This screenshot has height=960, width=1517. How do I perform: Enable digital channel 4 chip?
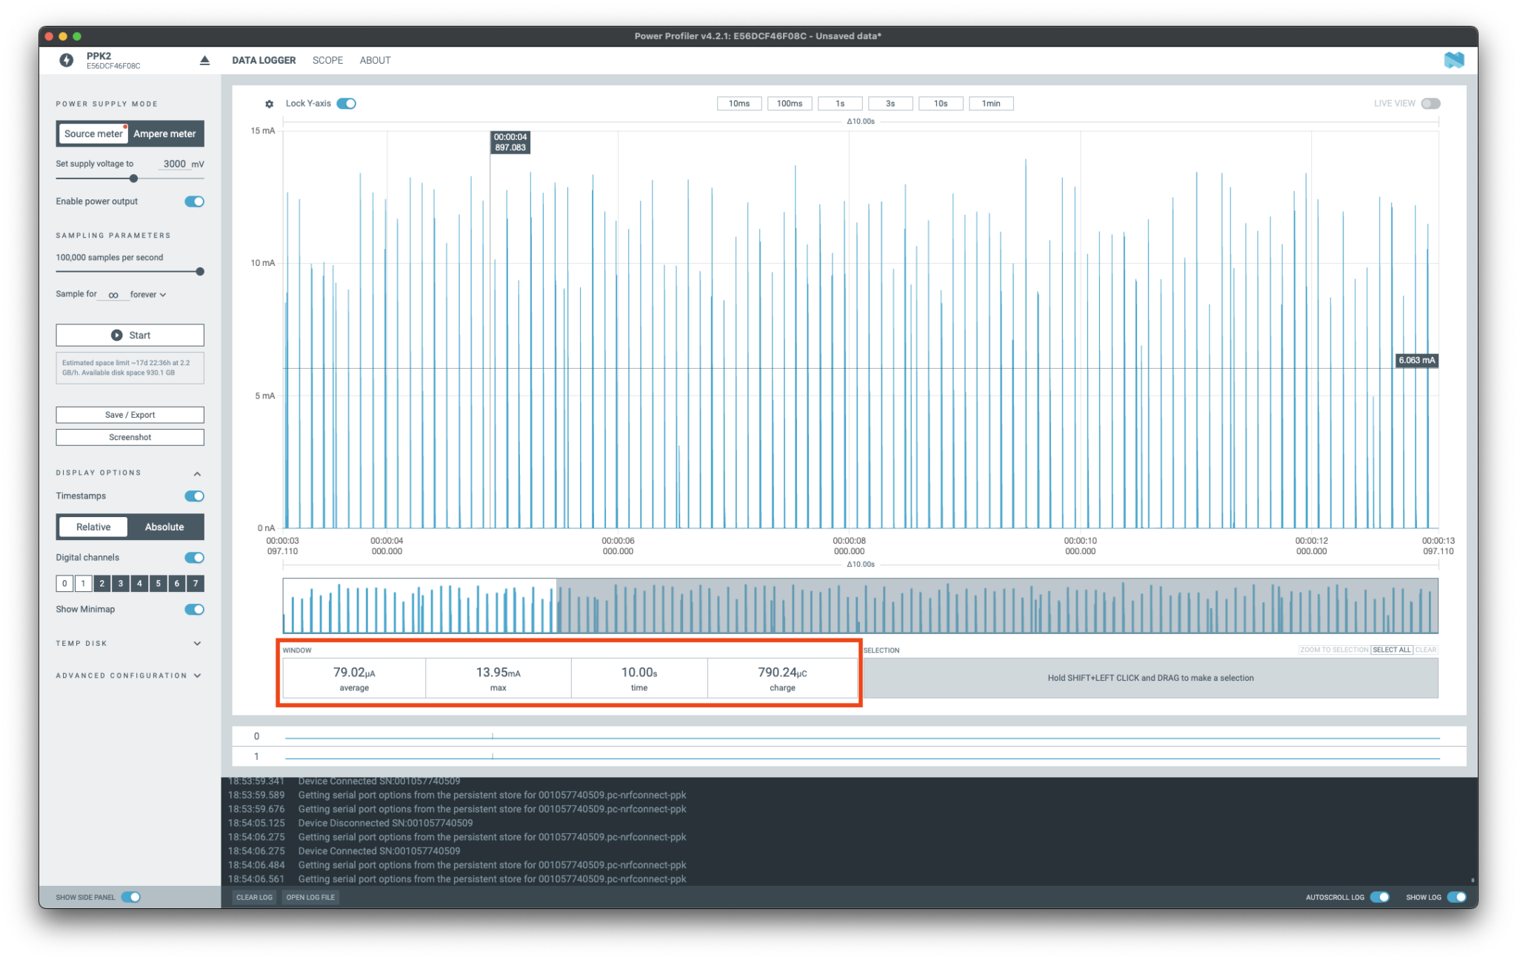(139, 583)
